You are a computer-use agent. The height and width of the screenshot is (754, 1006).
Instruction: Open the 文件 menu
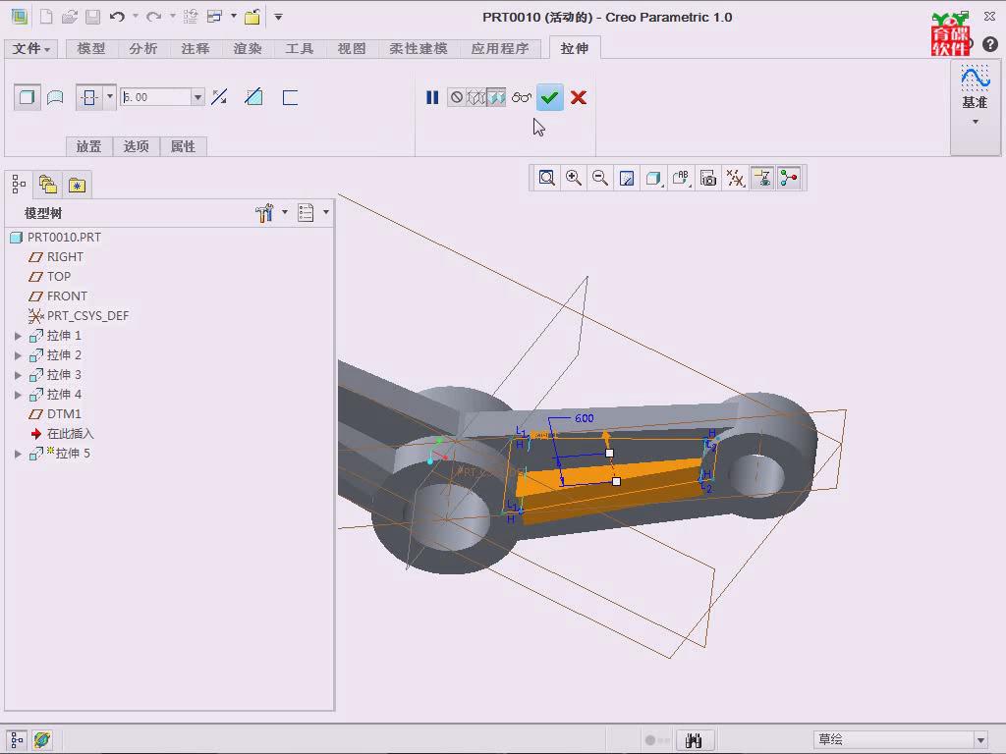(x=30, y=49)
